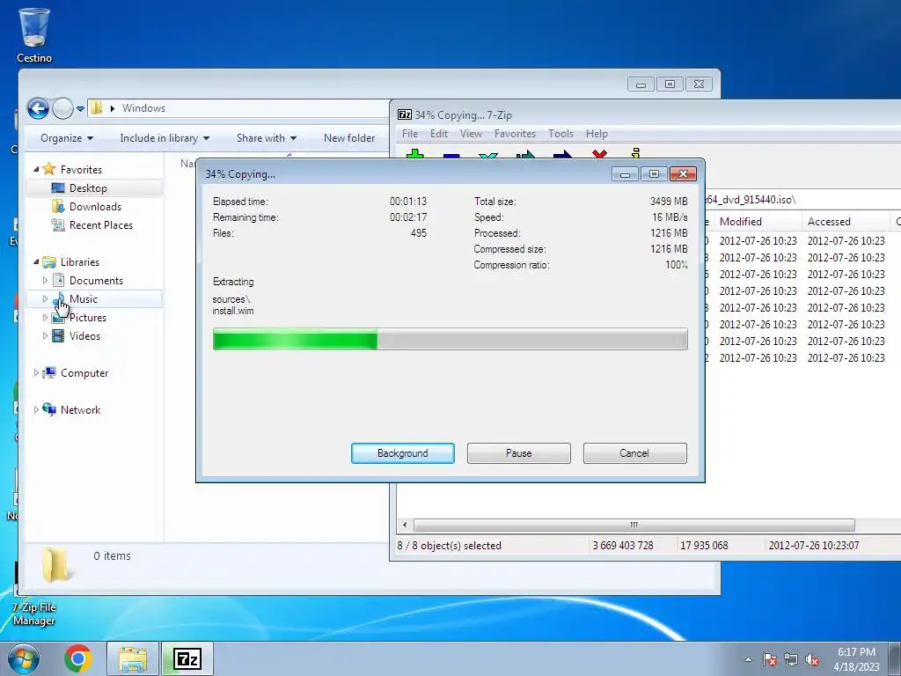The height and width of the screenshot is (676, 901).
Task: Click '8 / 8 object(s) selected' status text
Action: pos(450,546)
